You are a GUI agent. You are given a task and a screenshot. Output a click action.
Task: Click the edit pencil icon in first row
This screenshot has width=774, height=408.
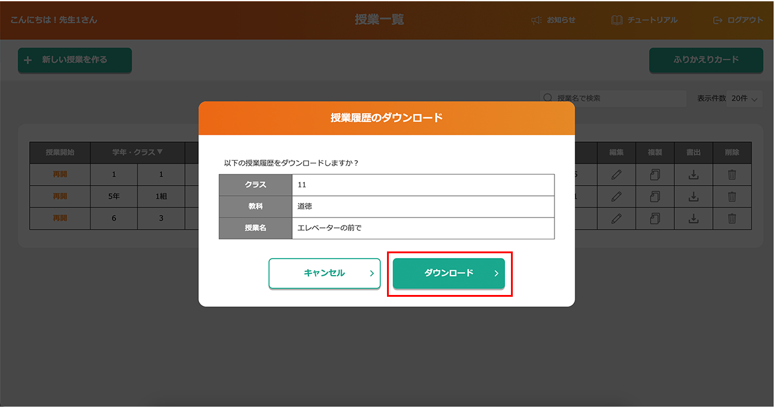(x=616, y=175)
